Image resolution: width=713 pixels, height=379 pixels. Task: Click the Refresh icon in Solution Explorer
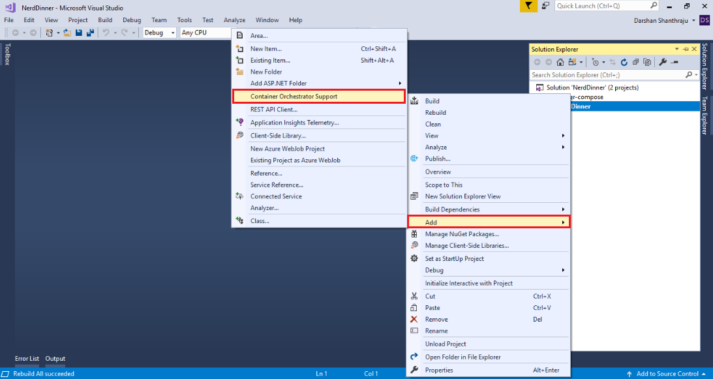point(624,63)
